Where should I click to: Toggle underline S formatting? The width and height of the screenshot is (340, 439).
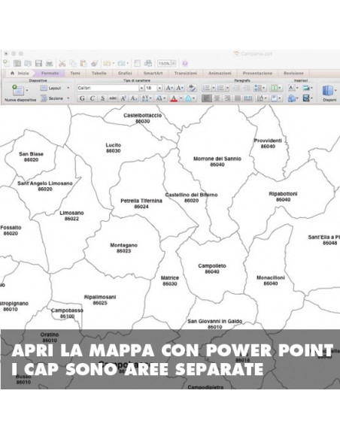point(102,98)
